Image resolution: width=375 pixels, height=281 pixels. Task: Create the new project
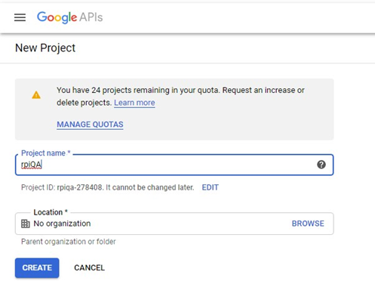pyautogui.click(x=37, y=267)
